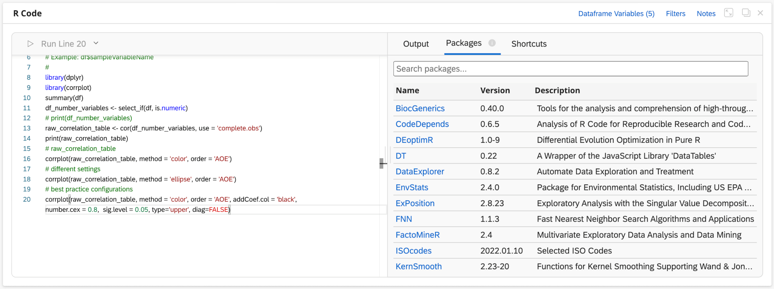Click FNN Fast Nearest Neighbor description

pos(645,219)
